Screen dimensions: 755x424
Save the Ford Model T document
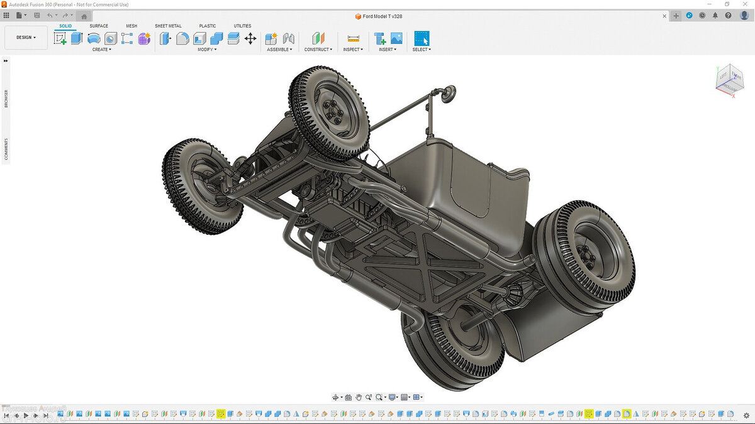point(36,16)
